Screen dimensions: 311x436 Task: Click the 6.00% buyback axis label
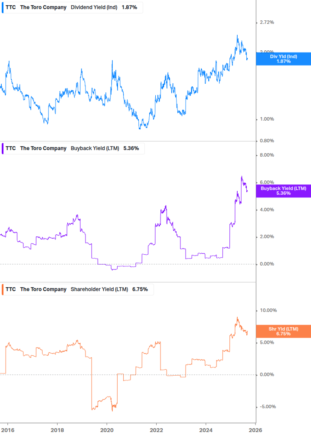(267, 182)
